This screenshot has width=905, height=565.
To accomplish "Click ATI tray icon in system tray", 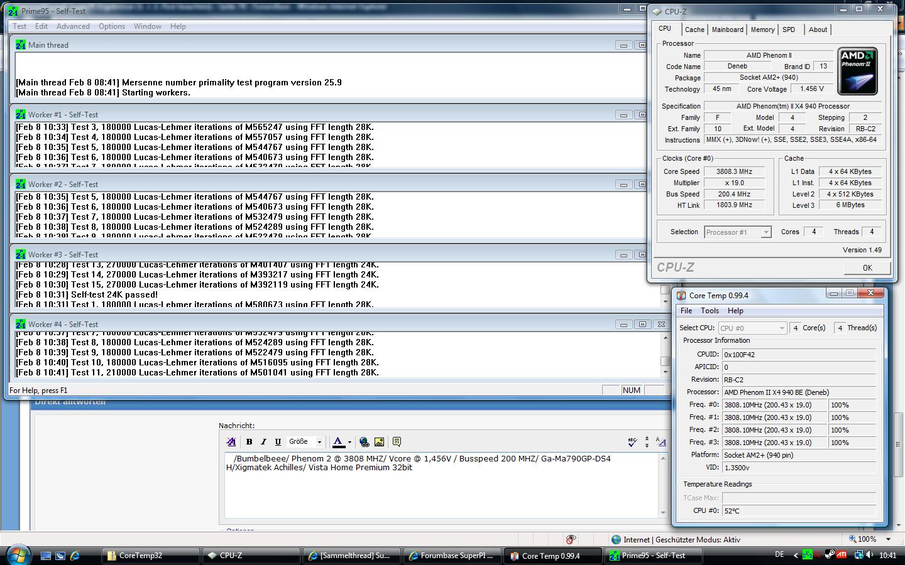I will [x=841, y=555].
